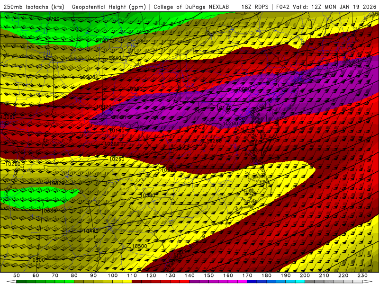
Task: Click the 9840 height contour label
Action: (x=115, y=58)
